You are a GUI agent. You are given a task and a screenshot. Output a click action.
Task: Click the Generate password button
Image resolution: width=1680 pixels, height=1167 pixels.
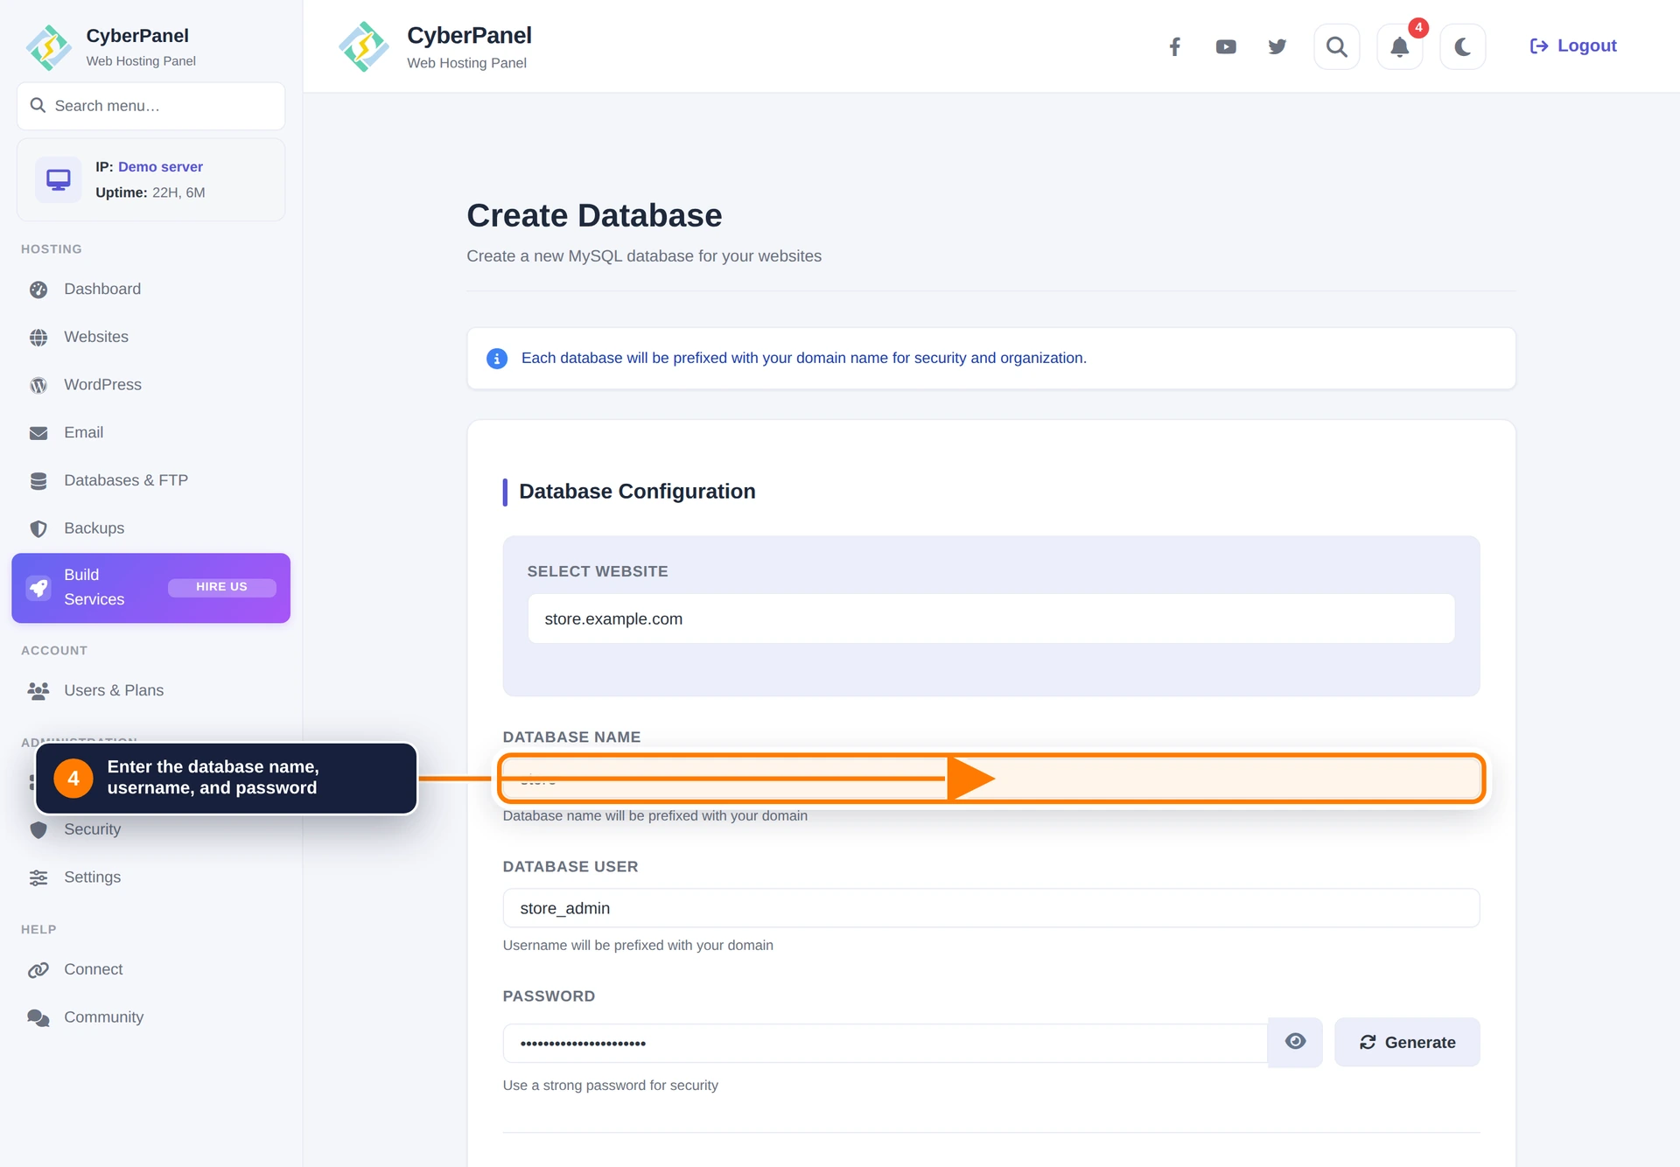[1407, 1042]
